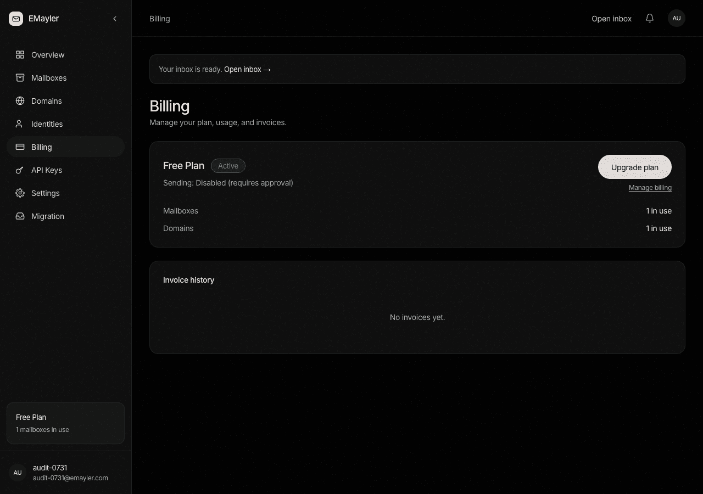Click audit-0731@emayler.com email text
The height and width of the screenshot is (494, 703).
click(70, 478)
